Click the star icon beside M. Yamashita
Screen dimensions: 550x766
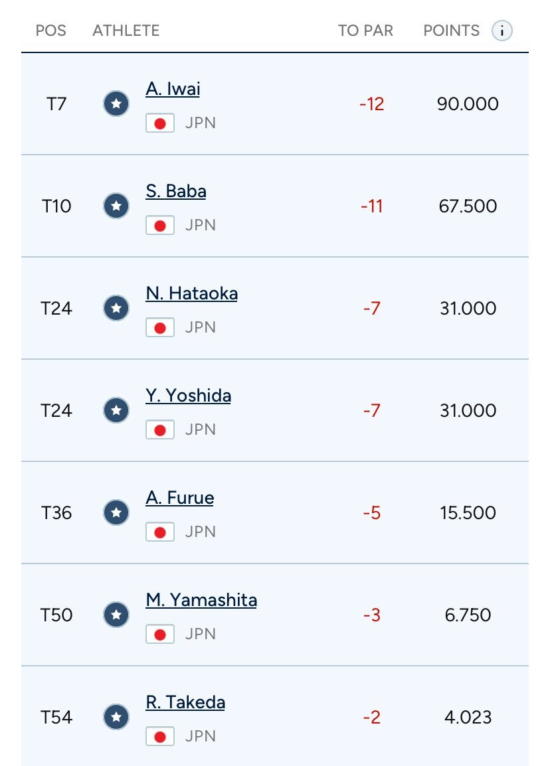[x=116, y=615]
